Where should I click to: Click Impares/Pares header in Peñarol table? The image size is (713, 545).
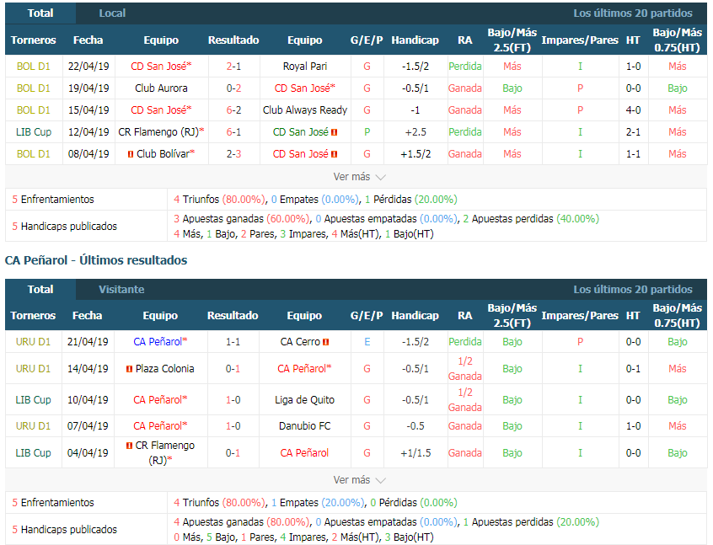click(x=580, y=315)
